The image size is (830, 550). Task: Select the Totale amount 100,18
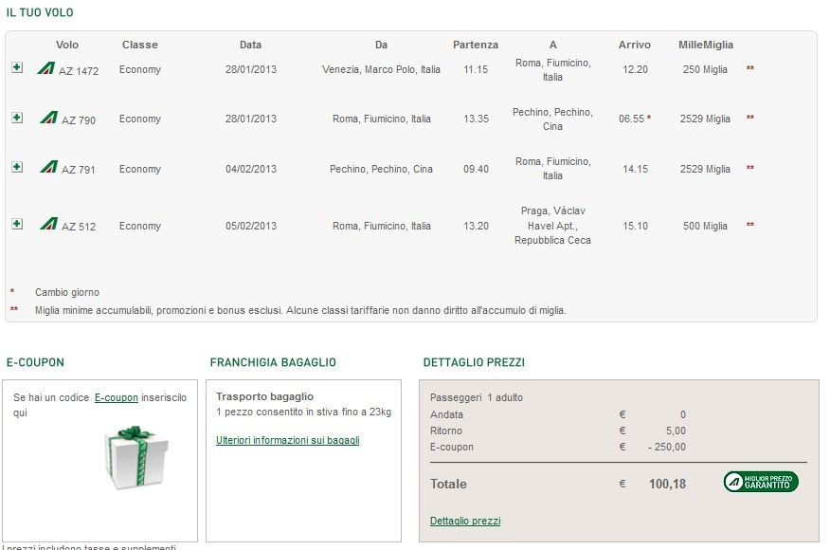point(667,484)
